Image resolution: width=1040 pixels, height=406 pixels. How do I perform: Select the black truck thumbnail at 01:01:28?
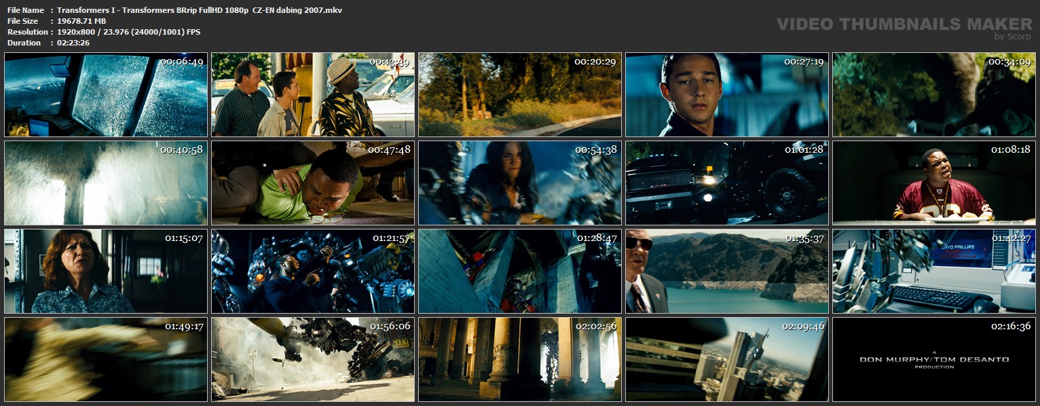pos(726,183)
